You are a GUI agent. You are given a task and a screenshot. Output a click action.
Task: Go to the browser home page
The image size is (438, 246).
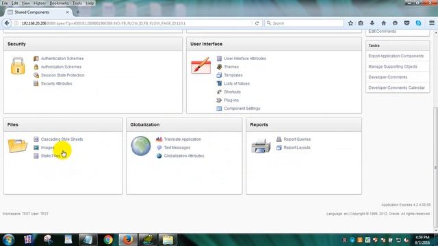point(383,23)
